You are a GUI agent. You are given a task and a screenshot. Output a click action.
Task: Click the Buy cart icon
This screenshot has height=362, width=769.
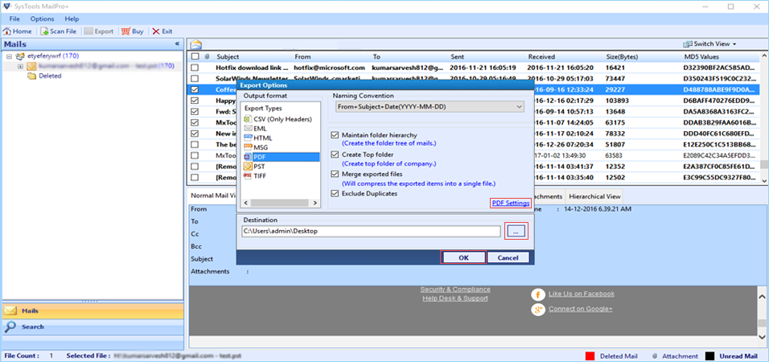pyautogui.click(x=125, y=31)
